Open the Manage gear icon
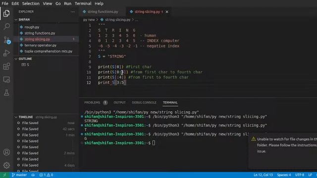Image resolution: width=317 pixels, height=178 pixels. coord(6,165)
